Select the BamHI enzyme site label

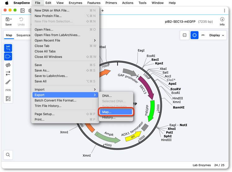click(x=179, y=107)
